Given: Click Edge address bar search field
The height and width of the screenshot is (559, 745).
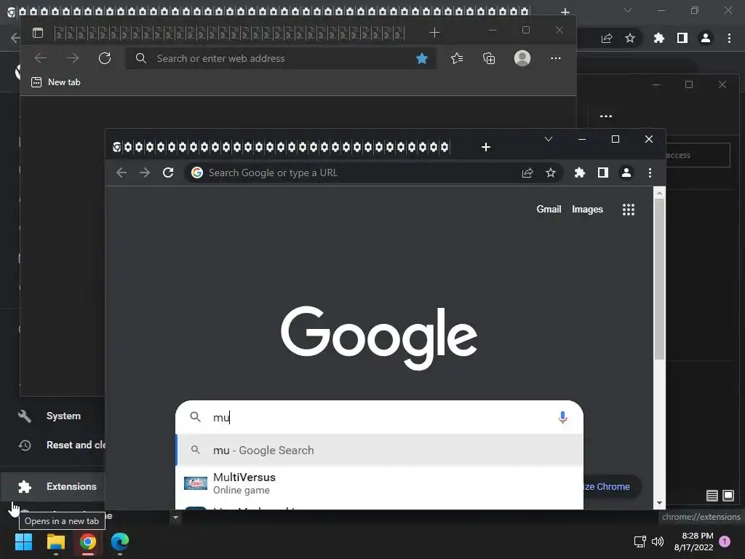Looking at the screenshot, I should point(280,58).
